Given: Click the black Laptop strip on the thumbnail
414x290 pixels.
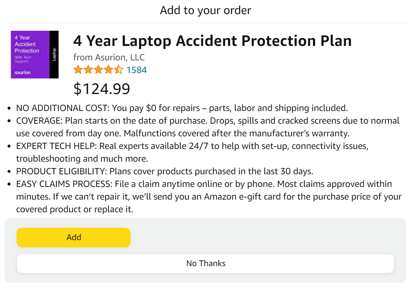Looking at the screenshot, I should tap(54, 54).
